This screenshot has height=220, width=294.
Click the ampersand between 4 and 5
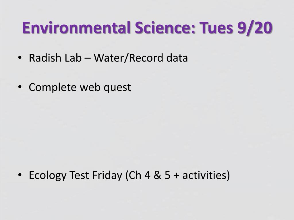[x=158, y=175]
